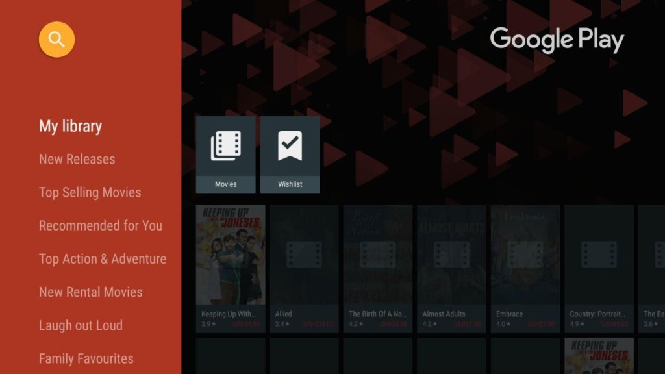Open Keeping Up With the Joneses poster
665x374 pixels.
point(231,255)
